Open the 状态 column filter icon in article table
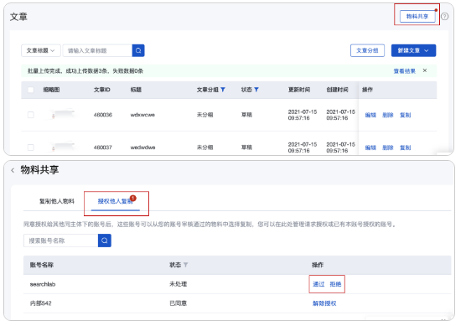Image resolution: width=466 pixels, height=326 pixels. pos(256,90)
